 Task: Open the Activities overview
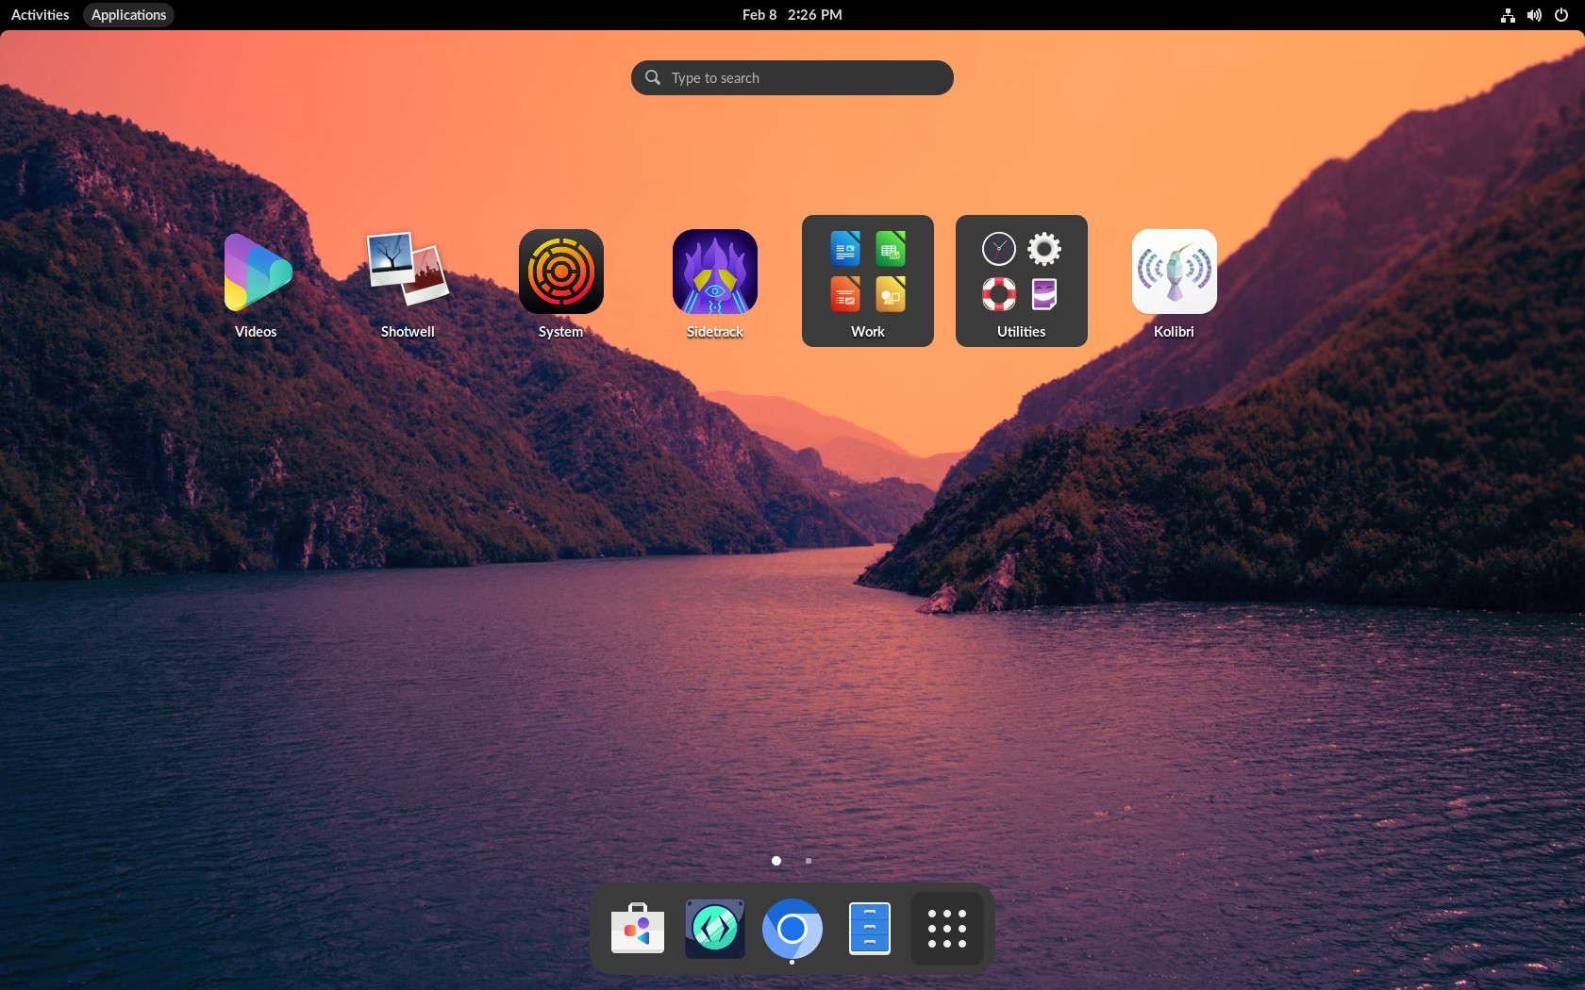coord(39,14)
